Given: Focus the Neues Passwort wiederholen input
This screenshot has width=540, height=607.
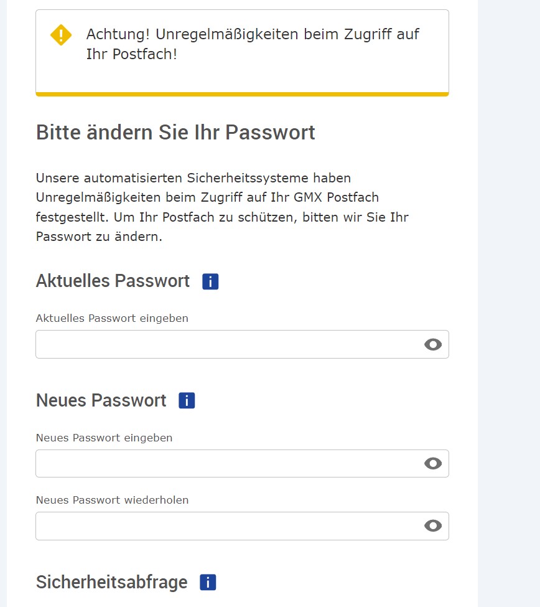Looking at the screenshot, I should click(x=242, y=526).
